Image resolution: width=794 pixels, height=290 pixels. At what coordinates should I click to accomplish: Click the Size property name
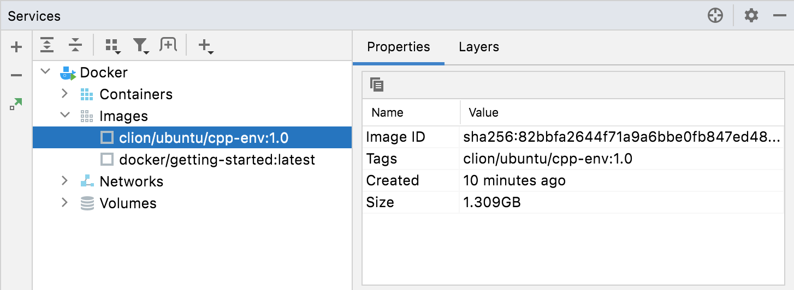[x=380, y=202]
